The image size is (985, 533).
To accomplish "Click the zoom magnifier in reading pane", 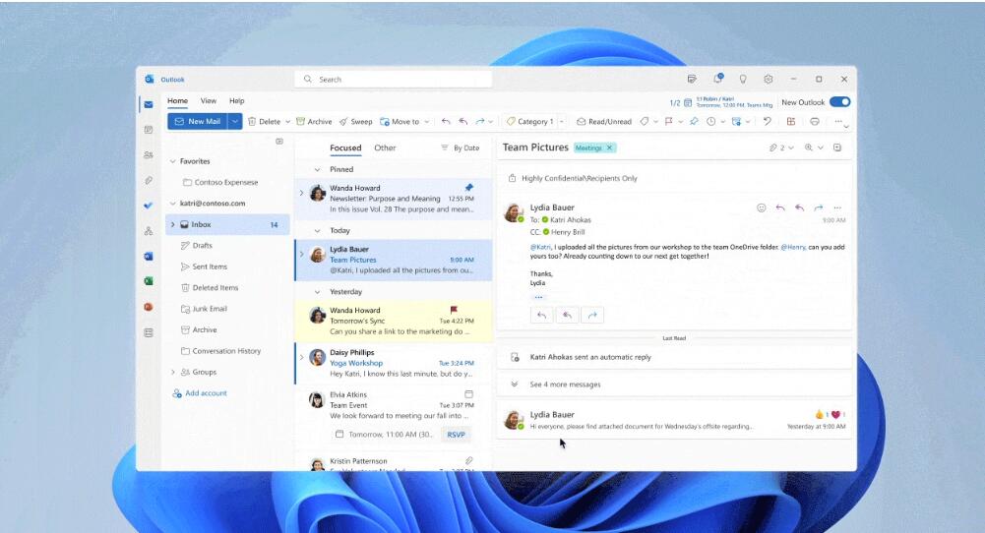I will [809, 148].
